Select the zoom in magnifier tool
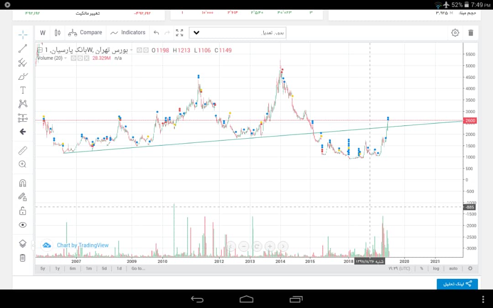The width and height of the screenshot is (493, 308). [23, 164]
